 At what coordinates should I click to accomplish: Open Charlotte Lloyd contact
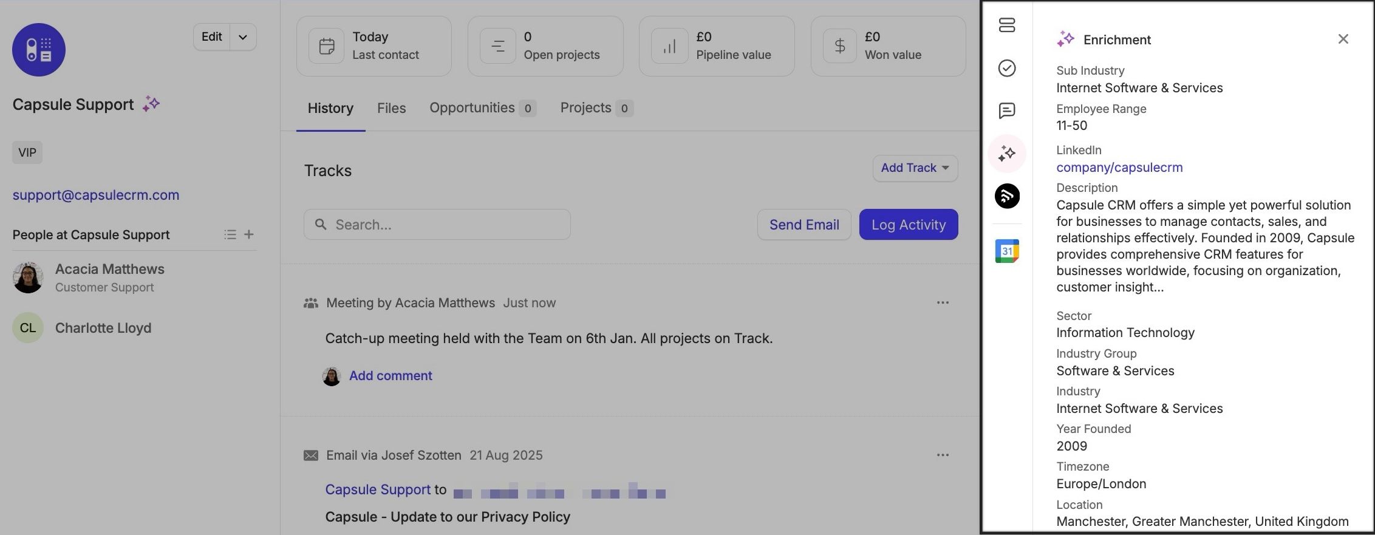tap(103, 328)
